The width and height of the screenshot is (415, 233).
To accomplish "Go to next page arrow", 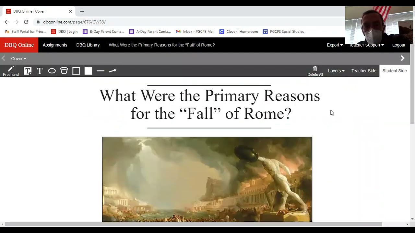I will 403,58.
